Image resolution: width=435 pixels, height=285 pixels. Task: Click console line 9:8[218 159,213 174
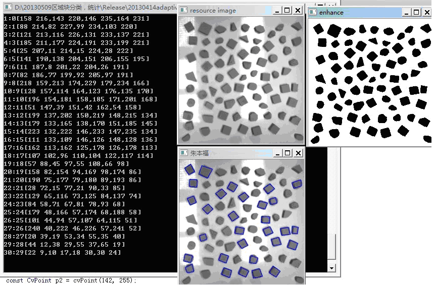pos(77,83)
